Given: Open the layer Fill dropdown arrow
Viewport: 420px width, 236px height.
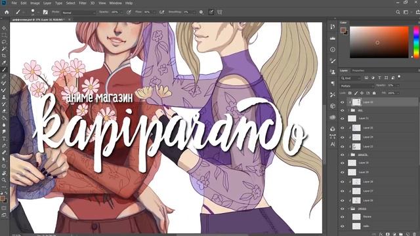Looking at the screenshot, I should [x=398, y=93].
